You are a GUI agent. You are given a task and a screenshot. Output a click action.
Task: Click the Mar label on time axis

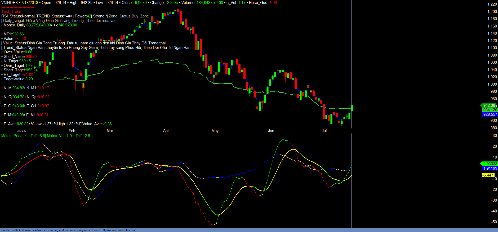point(110,131)
